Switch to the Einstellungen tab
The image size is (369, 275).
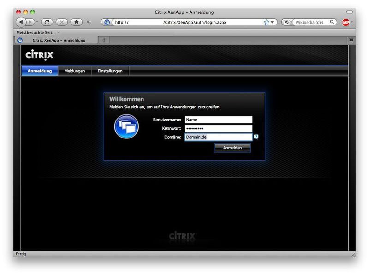tap(110, 71)
